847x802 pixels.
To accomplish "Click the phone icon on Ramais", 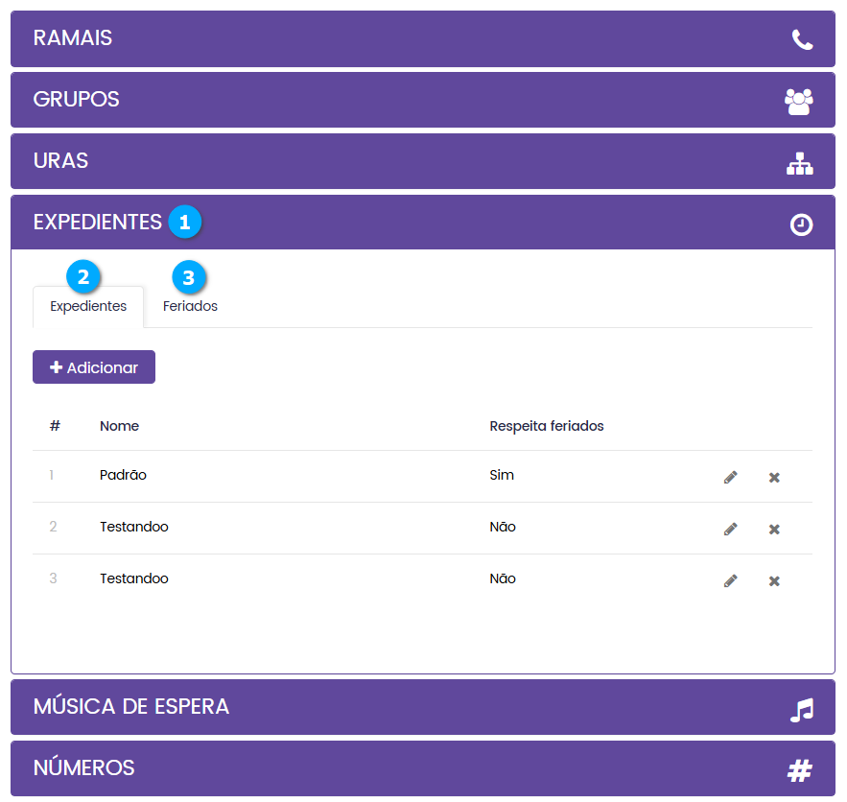I will [x=802, y=39].
